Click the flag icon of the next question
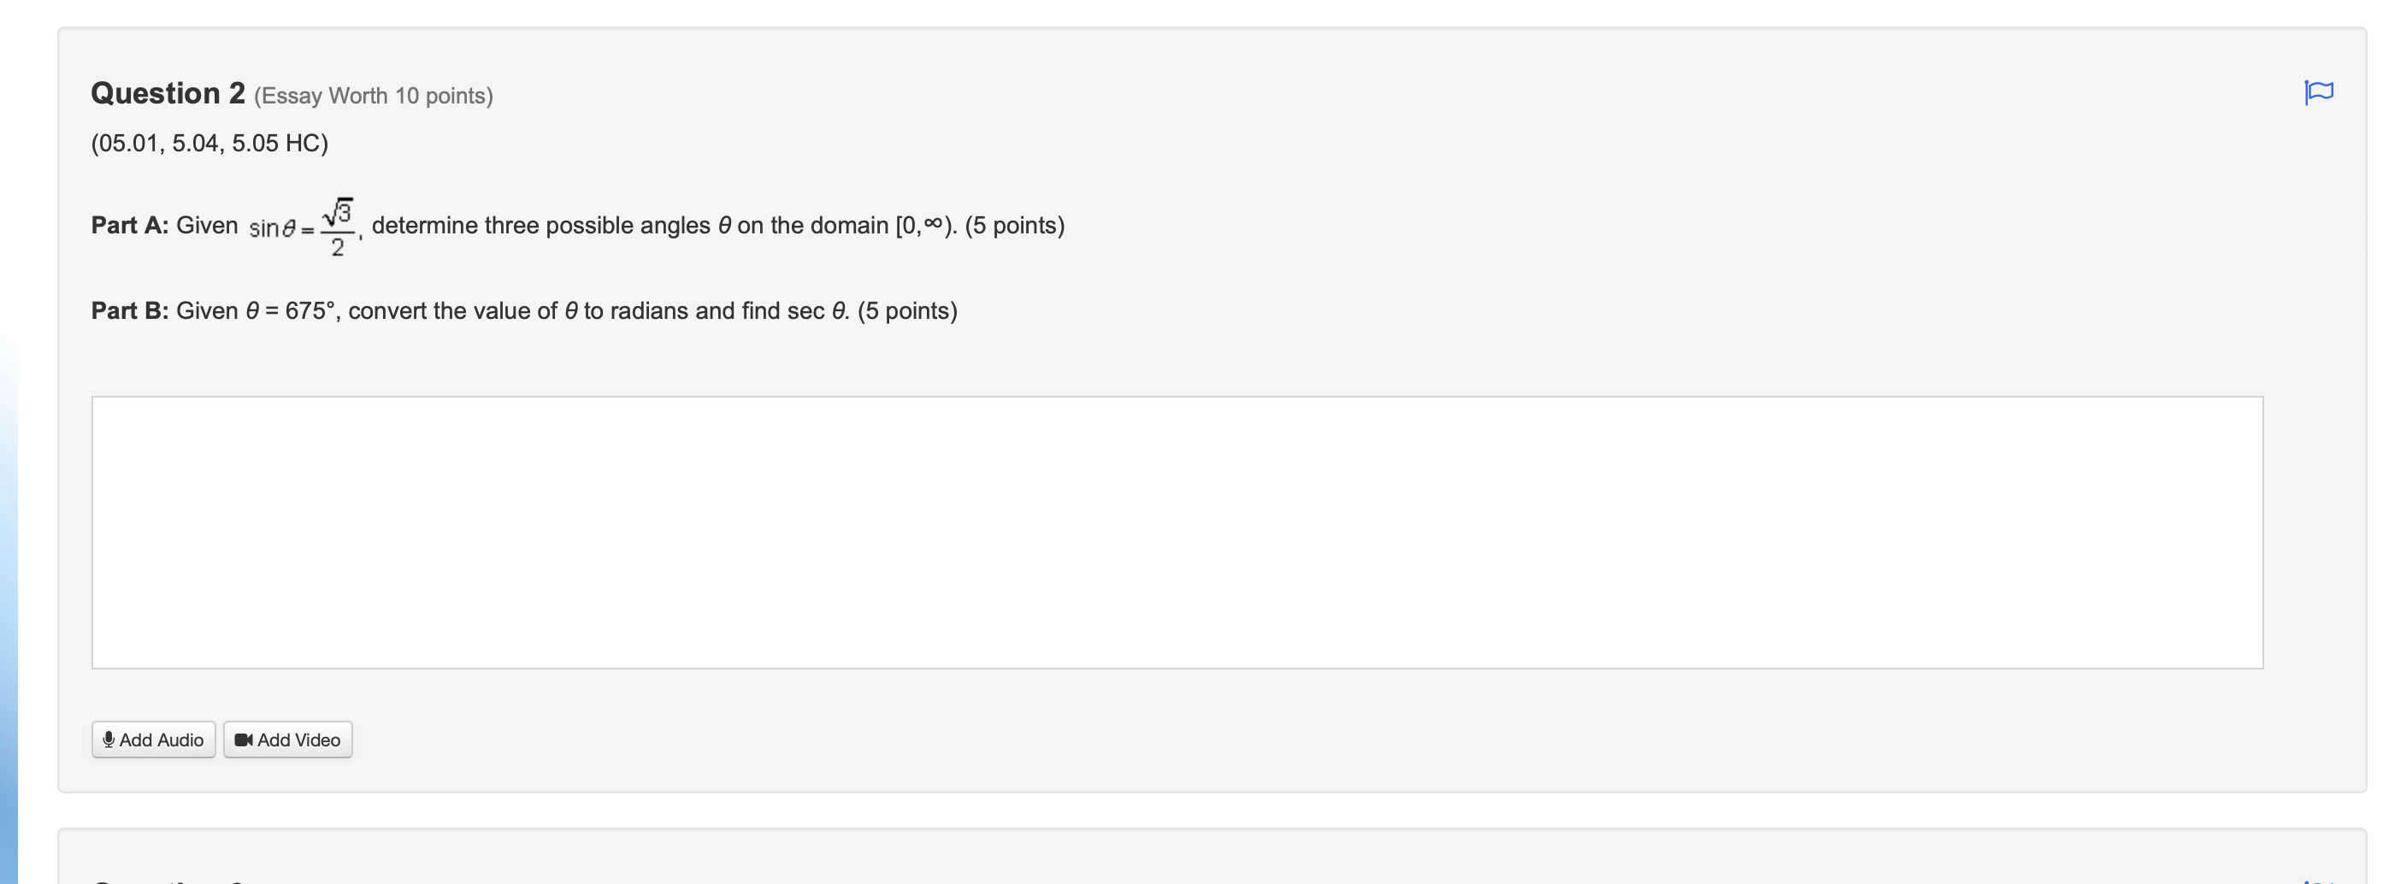The height and width of the screenshot is (884, 2389). (x=2317, y=880)
